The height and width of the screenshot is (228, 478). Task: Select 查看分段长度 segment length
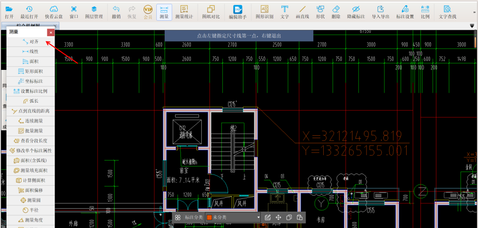30,141
